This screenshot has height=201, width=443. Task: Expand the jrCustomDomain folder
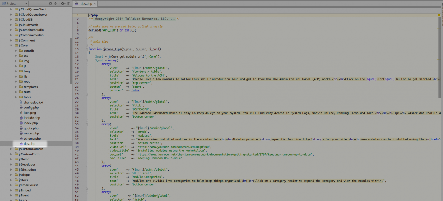coord(11,149)
